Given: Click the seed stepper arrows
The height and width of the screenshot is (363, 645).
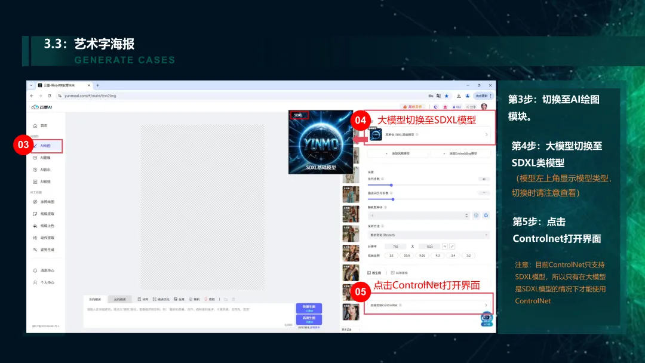Looking at the screenshot, I should pyautogui.click(x=466, y=216).
